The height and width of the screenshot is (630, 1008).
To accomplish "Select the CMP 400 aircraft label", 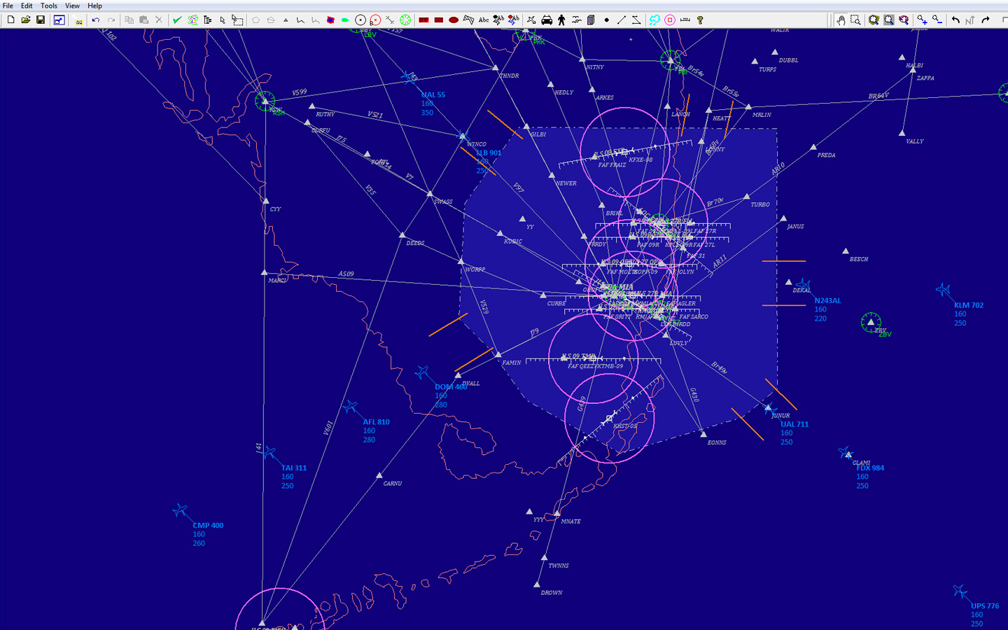I will pyautogui.click(x=208, y=526).
